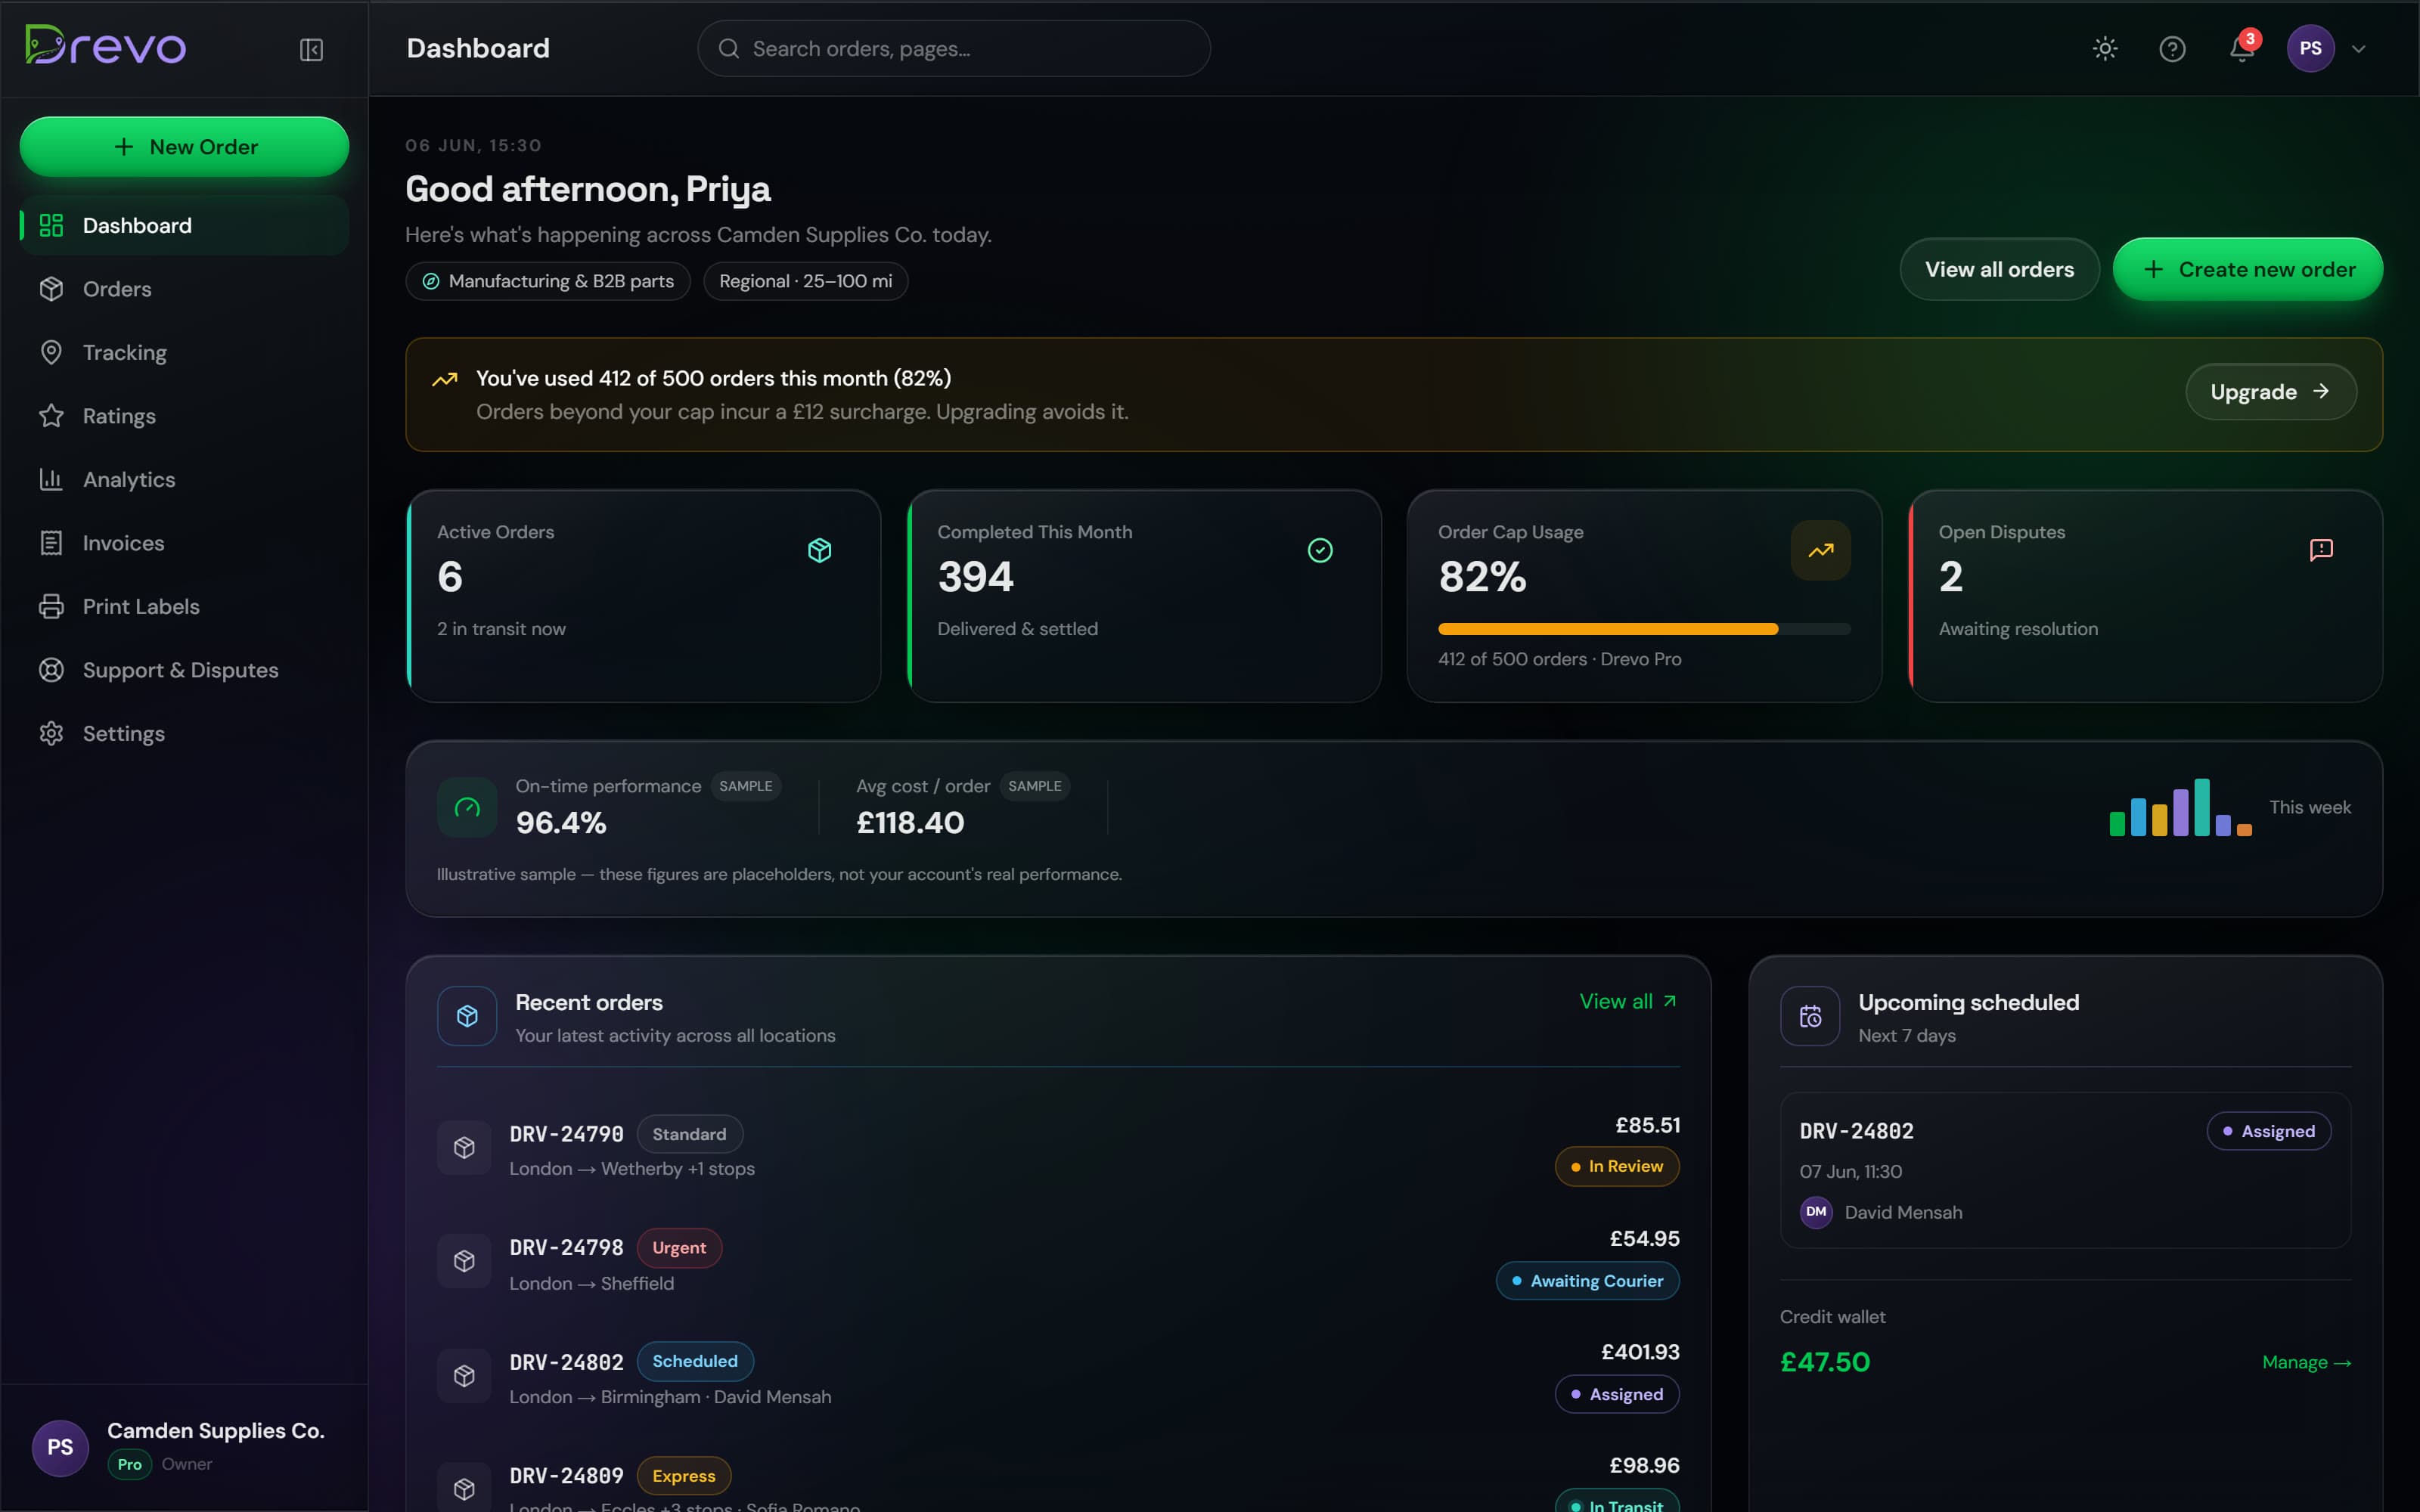This screenshot has width=2420, height=1512.
Task: Open order DRV-24798 row
Action: pyautogui.click(x=1058, y=1260)
